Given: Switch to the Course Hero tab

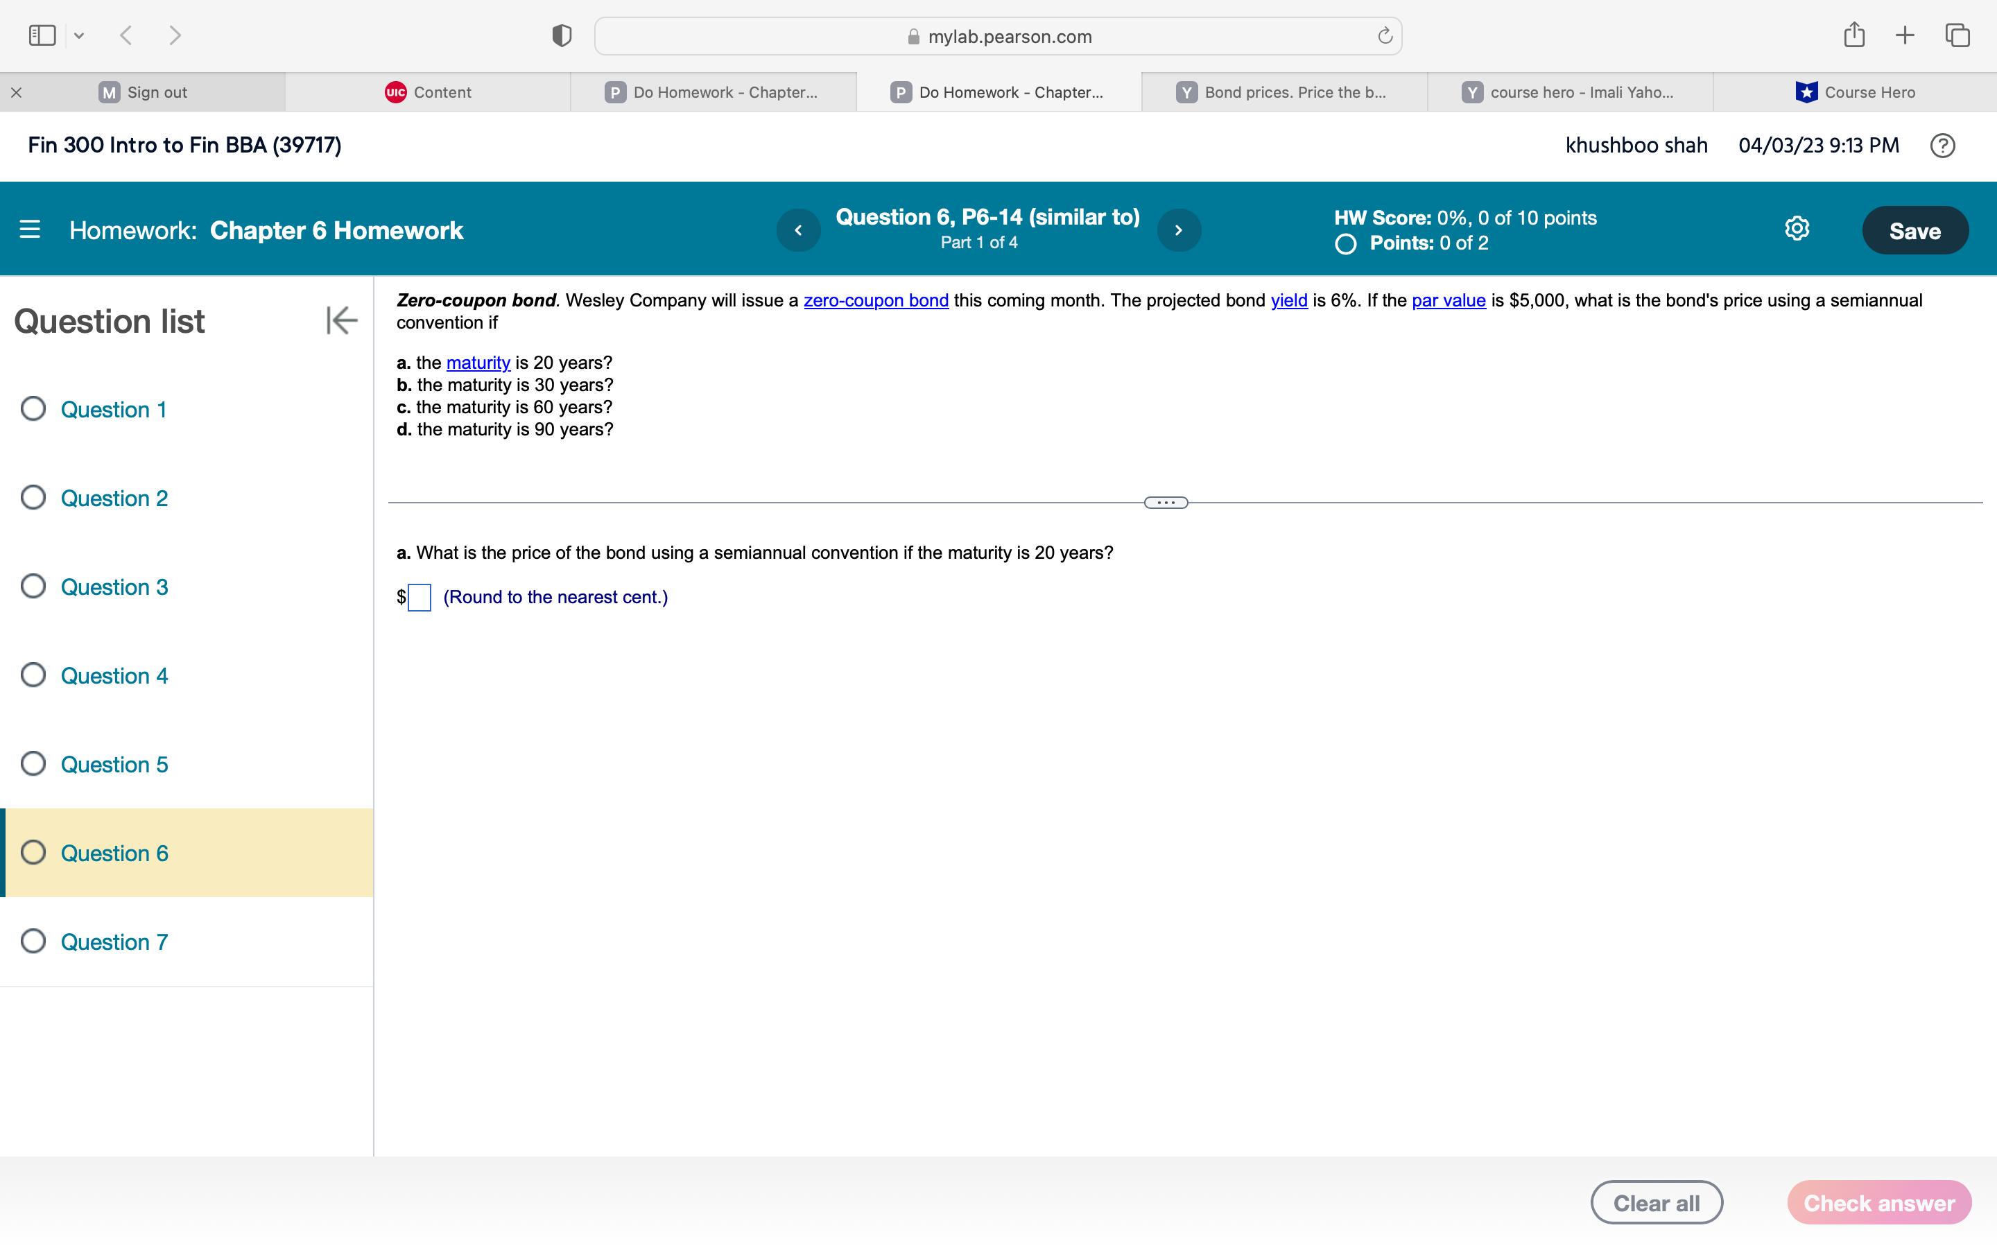Looking at the screenshot, I should (x=1855, y=92).
